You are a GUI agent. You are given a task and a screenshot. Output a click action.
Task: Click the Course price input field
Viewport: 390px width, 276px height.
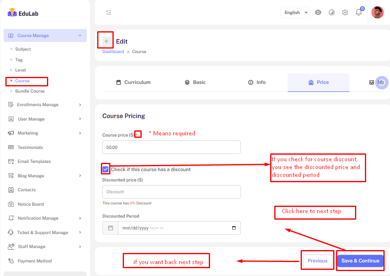click(171, 147)
